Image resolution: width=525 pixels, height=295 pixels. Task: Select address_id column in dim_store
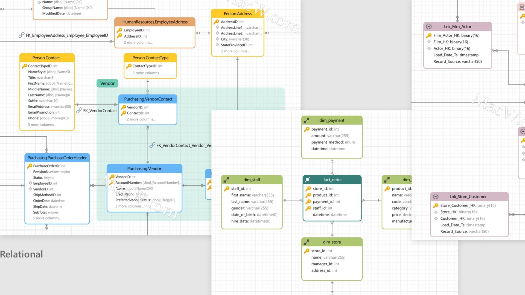pyautogui.click(x=324, y=270)
